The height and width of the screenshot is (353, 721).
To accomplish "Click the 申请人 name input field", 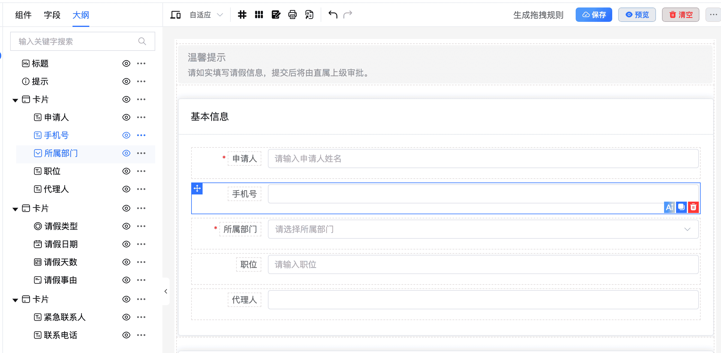I will click(483, 159).
